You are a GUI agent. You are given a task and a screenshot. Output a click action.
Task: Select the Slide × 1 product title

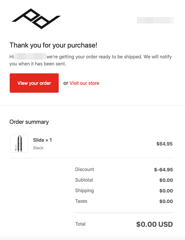(42, 140)
